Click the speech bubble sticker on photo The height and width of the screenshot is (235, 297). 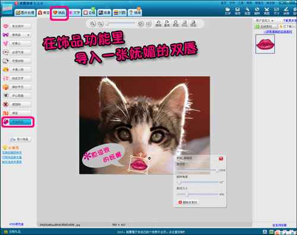coord(104,156)
